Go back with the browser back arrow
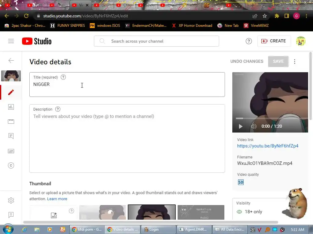Viewport: 313px width, 234px height. [x=7, y=16]
